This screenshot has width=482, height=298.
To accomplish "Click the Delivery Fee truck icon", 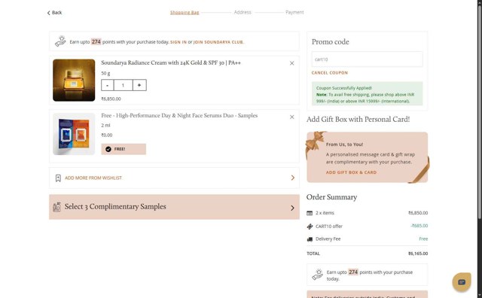I will pyautogui.click(x=310, y=239).
